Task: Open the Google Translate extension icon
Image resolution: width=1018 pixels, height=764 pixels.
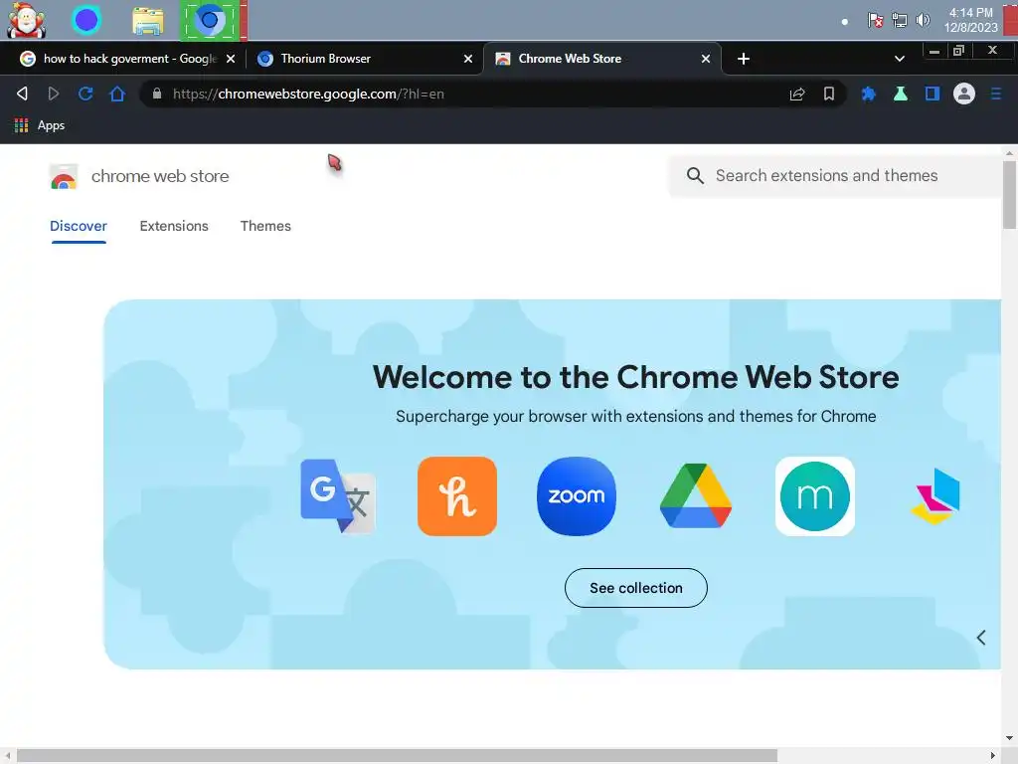Action: click(338, 496)
